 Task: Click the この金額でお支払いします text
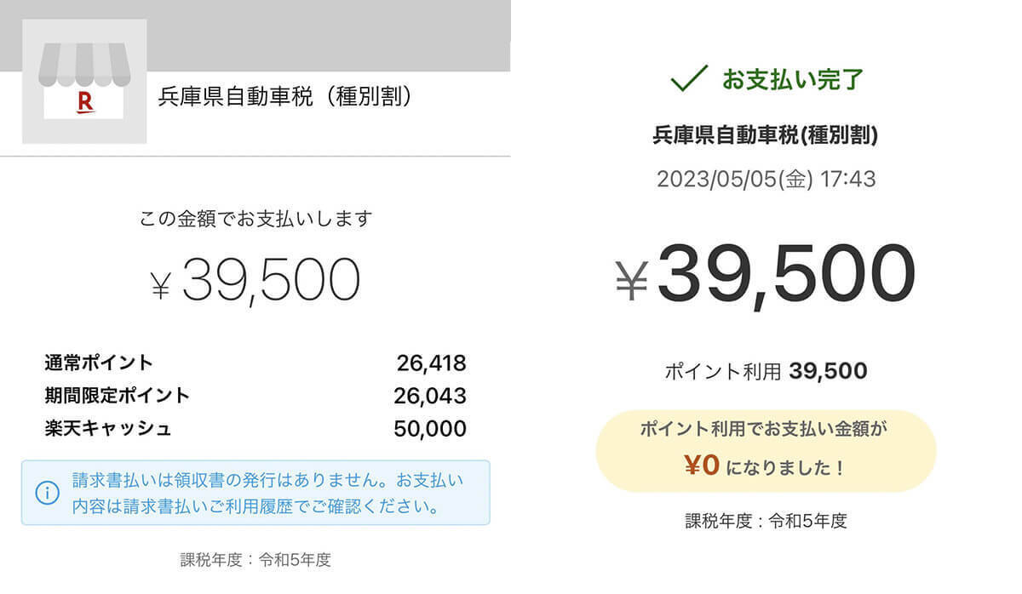[255, 219]
